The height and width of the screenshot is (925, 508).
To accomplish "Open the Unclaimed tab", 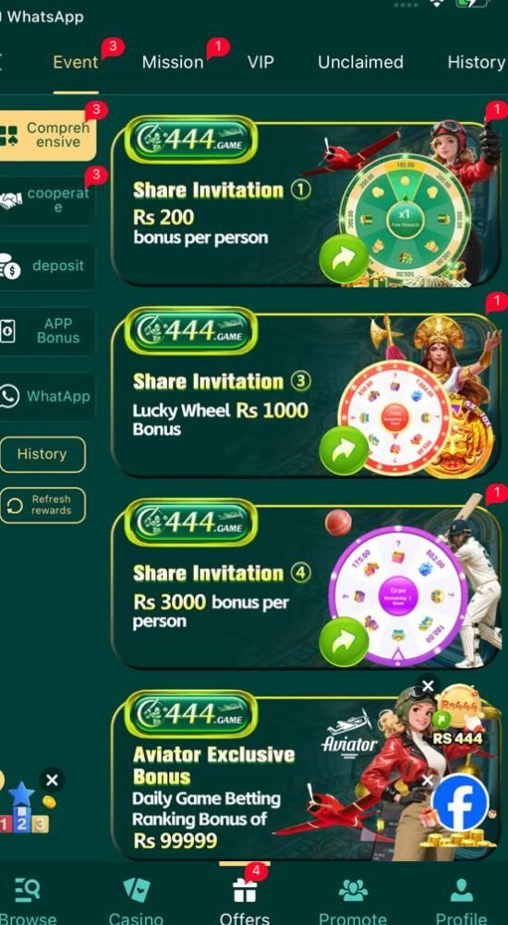I will click(360, 62).
